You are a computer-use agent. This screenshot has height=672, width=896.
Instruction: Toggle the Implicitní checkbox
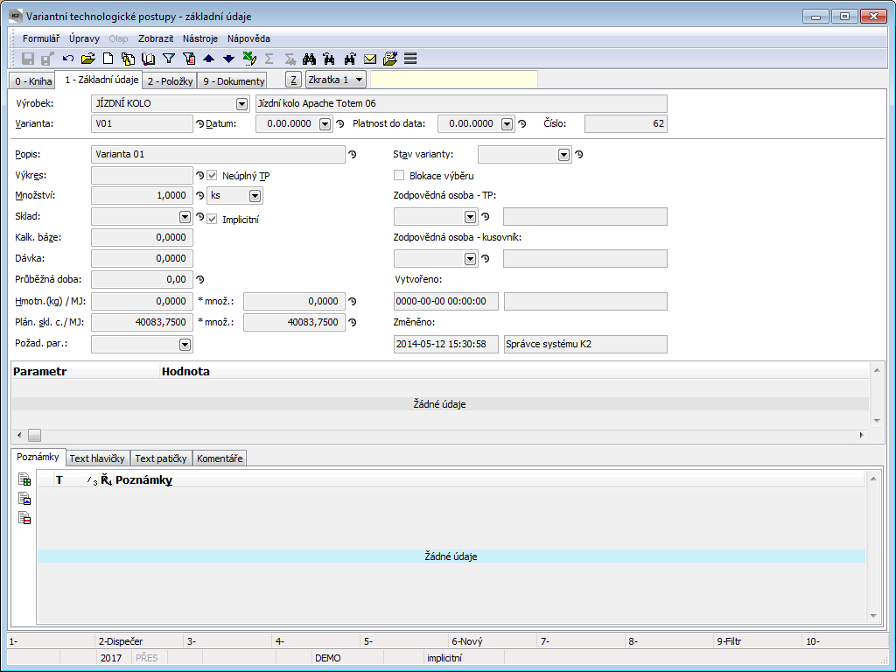(213, 219)
